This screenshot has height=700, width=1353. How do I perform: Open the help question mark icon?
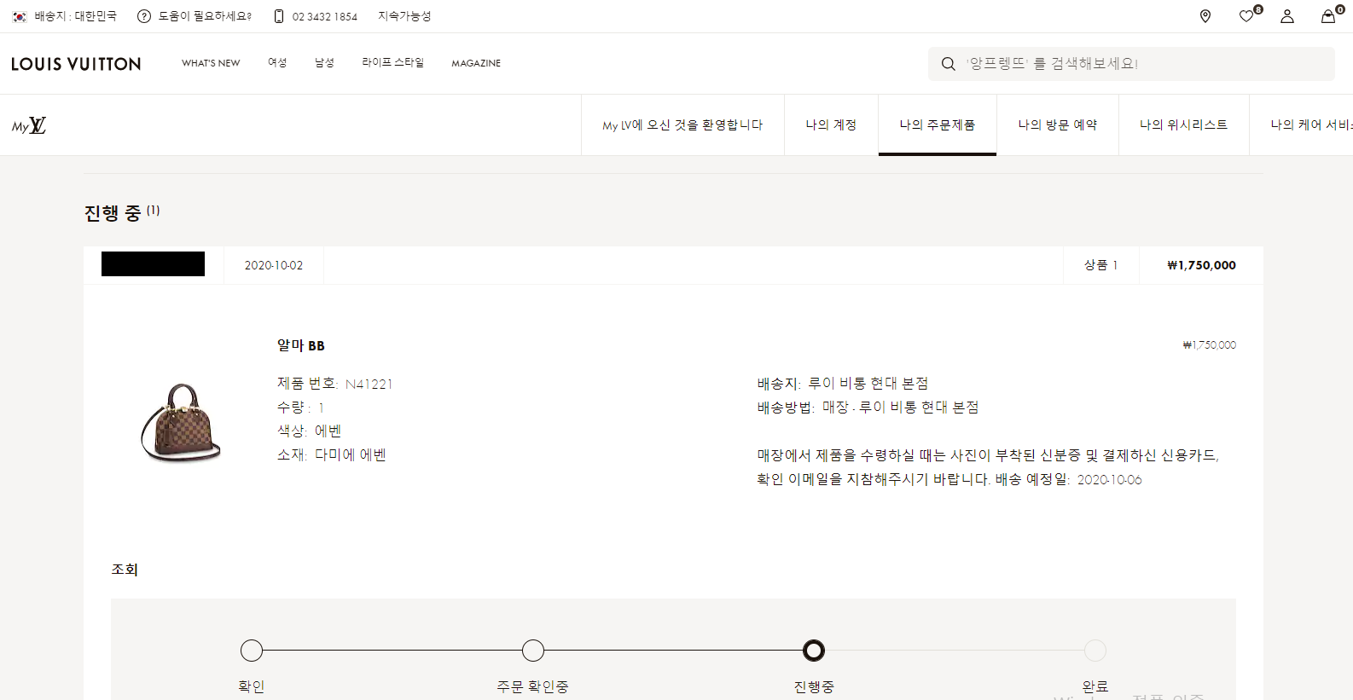pos(144,16)
